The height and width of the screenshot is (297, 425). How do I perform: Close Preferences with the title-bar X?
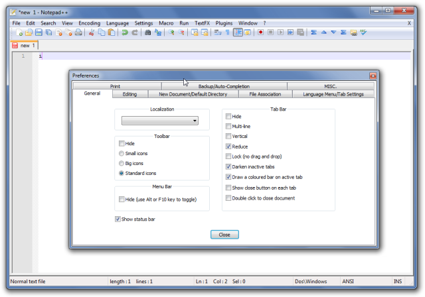373,76
